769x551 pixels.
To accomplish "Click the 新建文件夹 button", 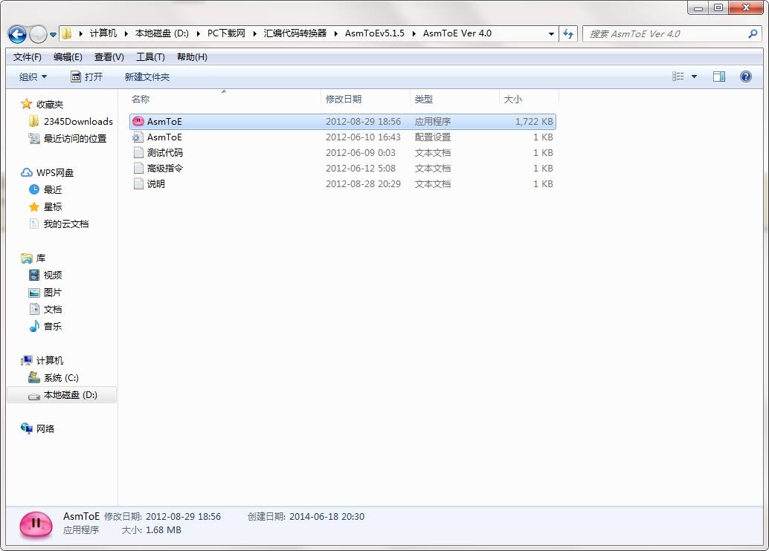I will click(x=147, y=77).
